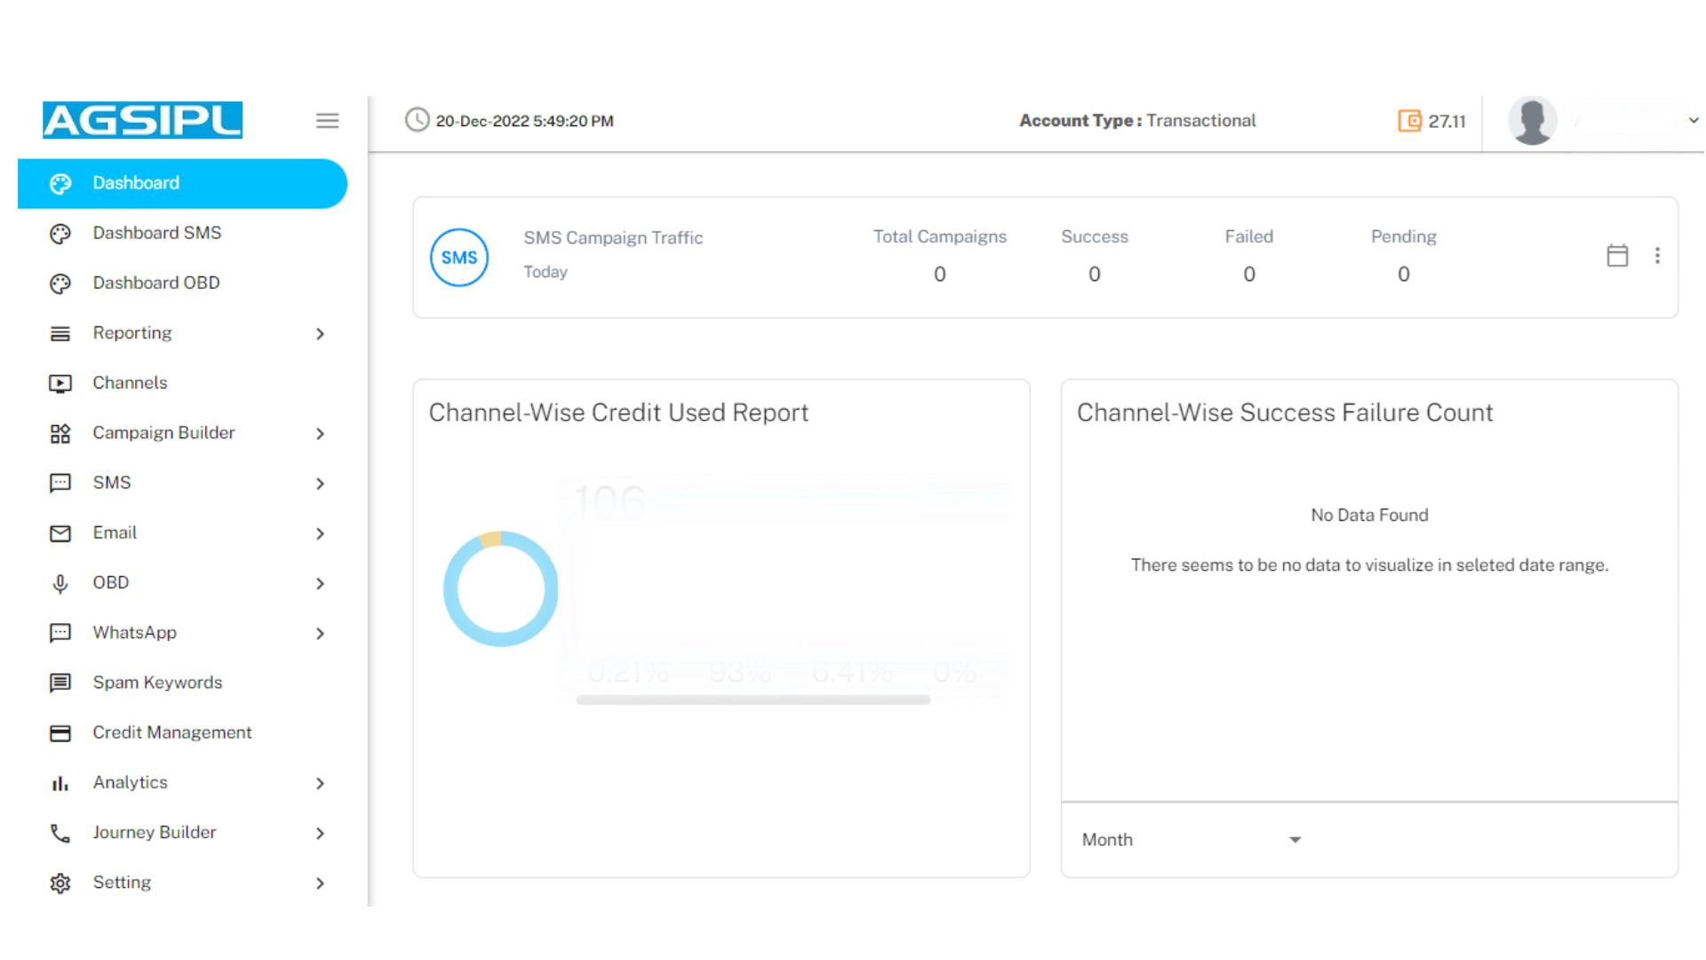Click the Dashboard palette icon
The height and width of the screenshot is (960, 1706).
point(60,183)
